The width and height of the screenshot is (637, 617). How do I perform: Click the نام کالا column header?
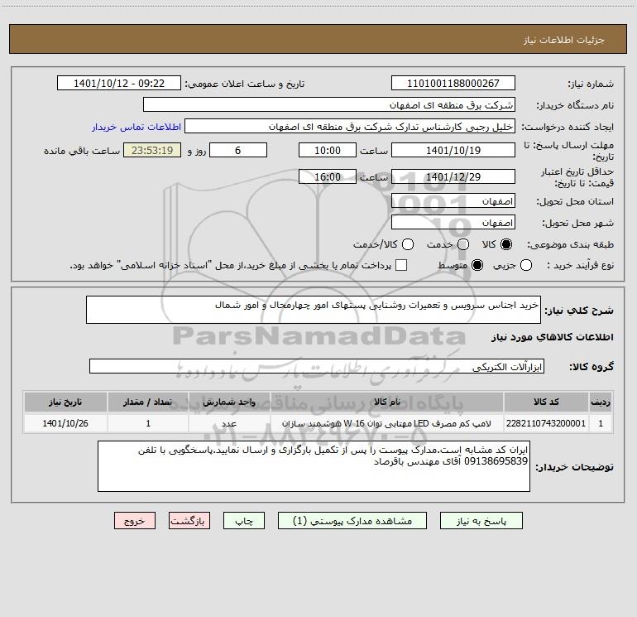click(387, 402)
